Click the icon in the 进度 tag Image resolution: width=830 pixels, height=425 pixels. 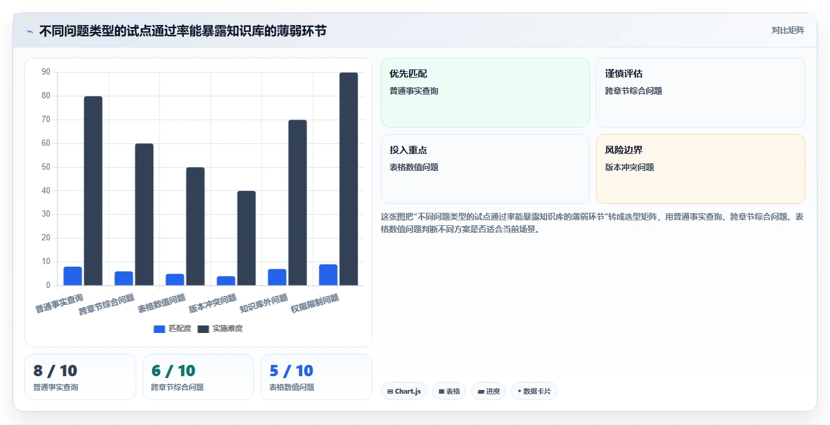[x=480, y=392]
